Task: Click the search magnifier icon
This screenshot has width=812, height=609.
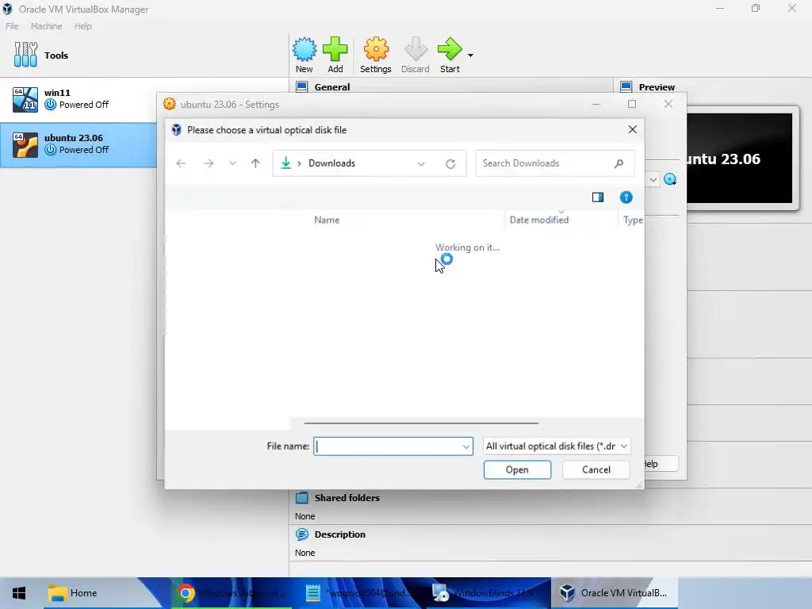Action: 619,163
